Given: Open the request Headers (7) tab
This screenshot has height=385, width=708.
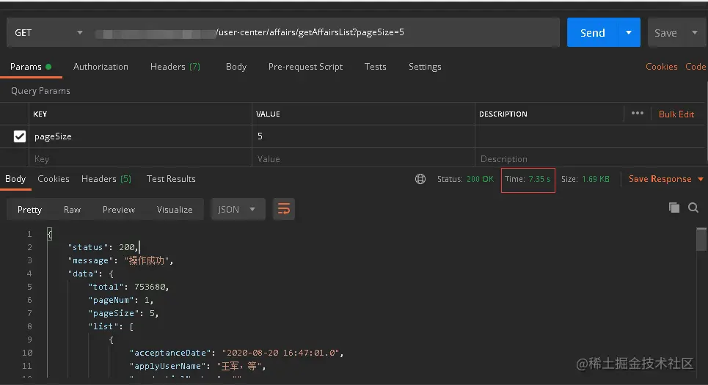Looking at the screenshot, I should pyautogui.click(x=175, y=67).
